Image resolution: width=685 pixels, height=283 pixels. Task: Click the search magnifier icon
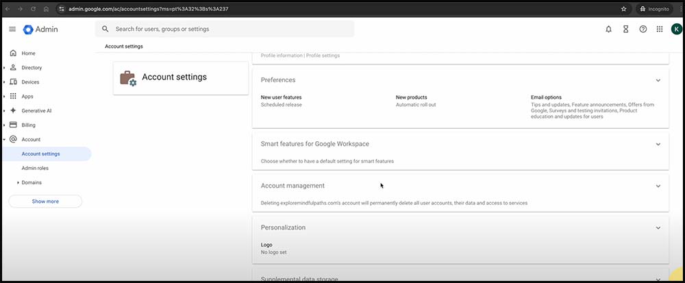tap(105, 29)
